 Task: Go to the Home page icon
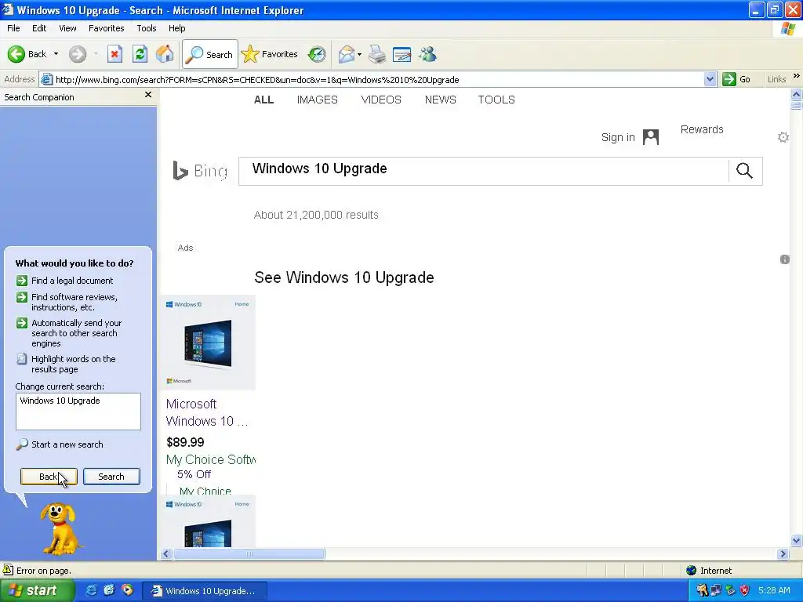[165, 54]
